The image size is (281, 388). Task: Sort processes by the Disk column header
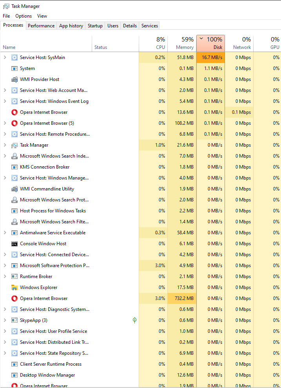click(210, 43)
